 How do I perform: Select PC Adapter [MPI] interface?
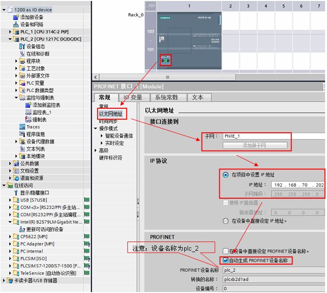click(37, 244)
